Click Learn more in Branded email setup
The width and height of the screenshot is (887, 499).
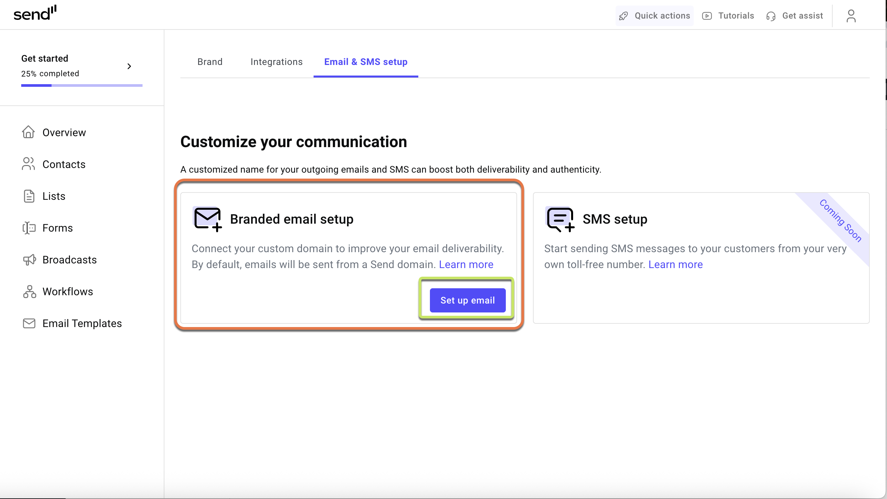pos(466,264)
